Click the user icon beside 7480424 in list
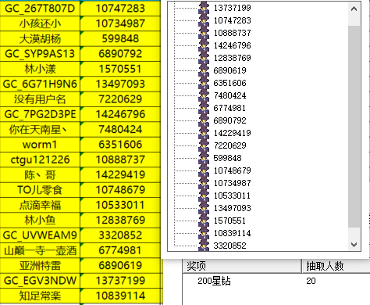 [x=204, y=95]
